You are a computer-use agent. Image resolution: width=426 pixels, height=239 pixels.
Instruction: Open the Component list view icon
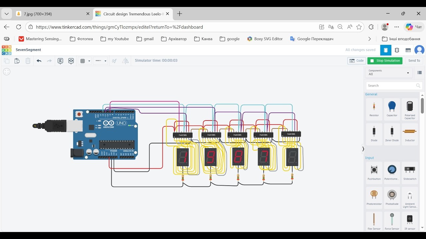click(x=408, y=50)
